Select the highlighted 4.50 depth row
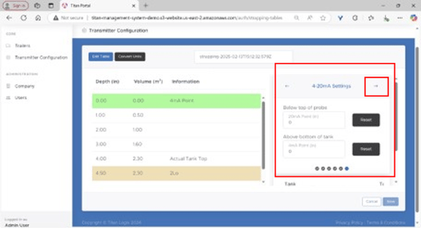The height and width of the screenshot is (228, 421). (x=176, y=173)
